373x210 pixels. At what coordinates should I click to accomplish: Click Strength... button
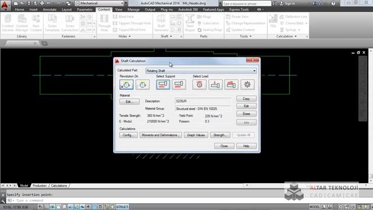click(x=220, y=135)
